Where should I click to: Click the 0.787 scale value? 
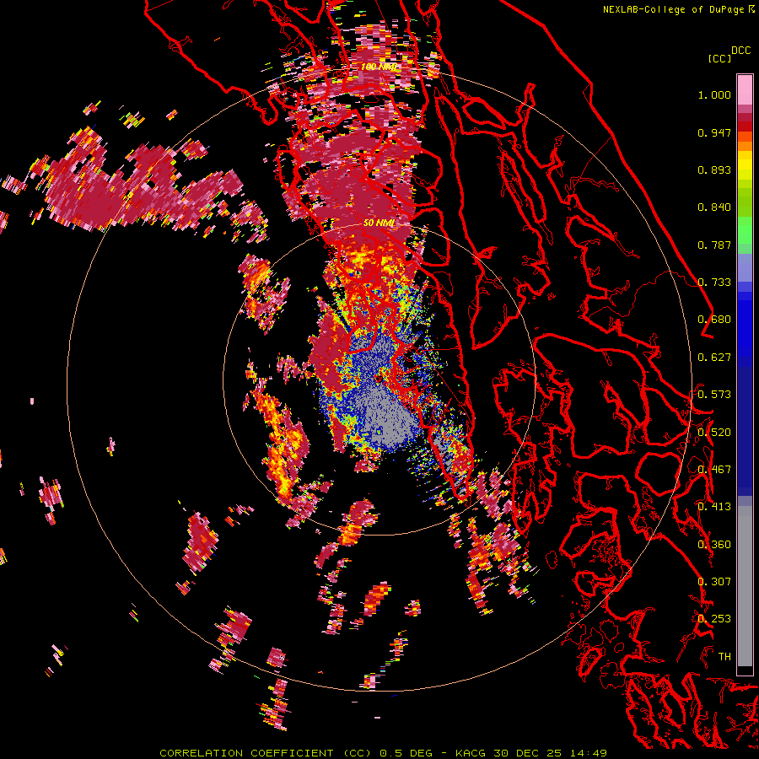point(714,245)
